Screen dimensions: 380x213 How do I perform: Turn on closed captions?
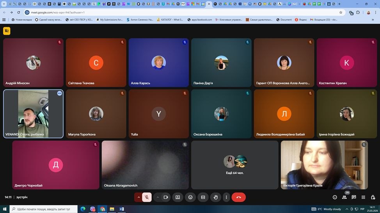click(203, 197)
